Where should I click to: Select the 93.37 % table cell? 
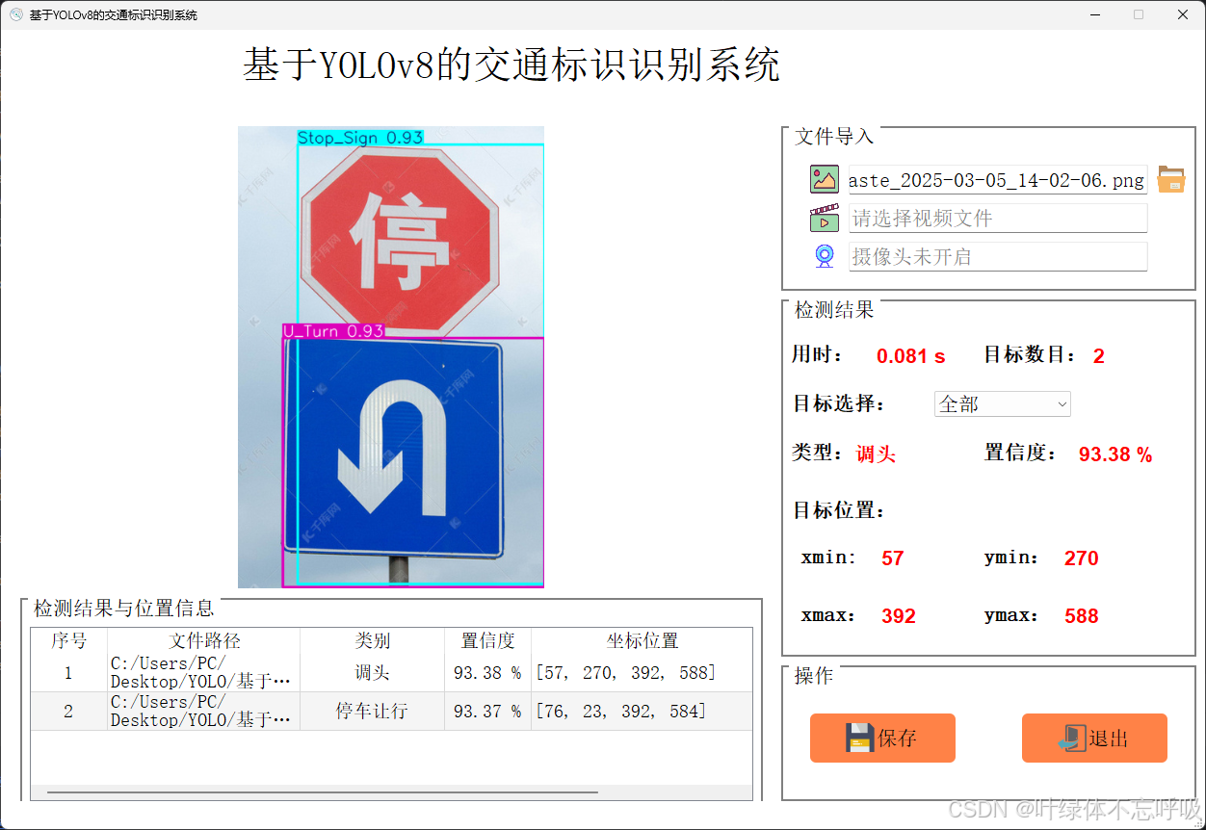[488, 711]
